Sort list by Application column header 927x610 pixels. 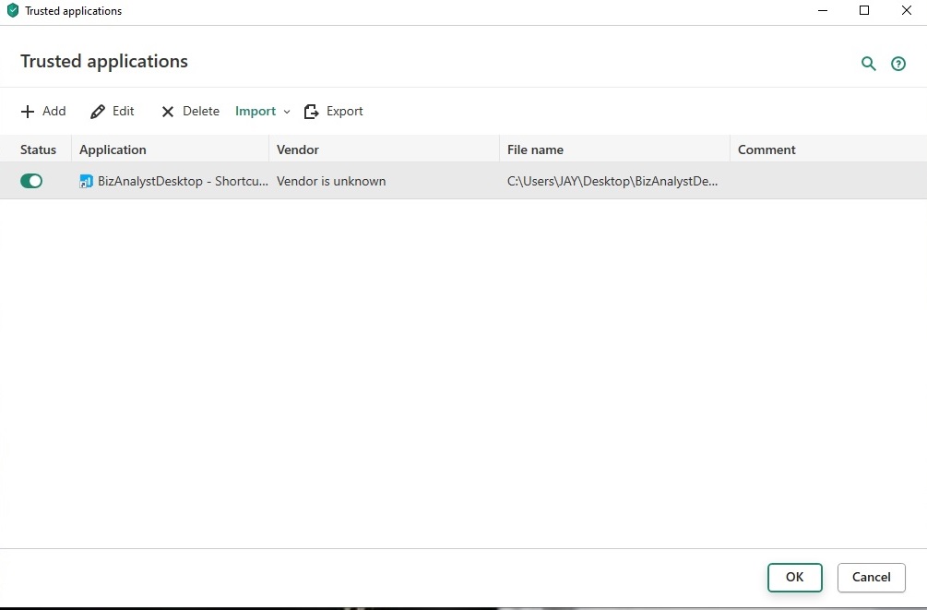[x=113, y=150]
